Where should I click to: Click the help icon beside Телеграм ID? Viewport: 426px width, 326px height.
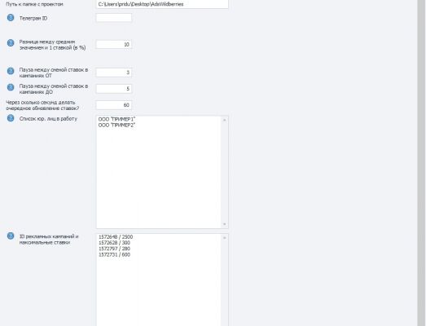click(x=11, y=18)
